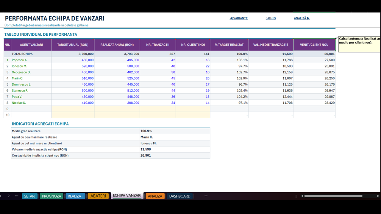Follow the VARIANTE navigation link
Screen dimensions: 381x214
pyautogui.click(x=239, y=18)
